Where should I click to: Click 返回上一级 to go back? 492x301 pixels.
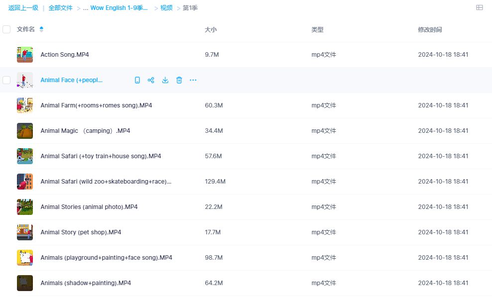23,8
